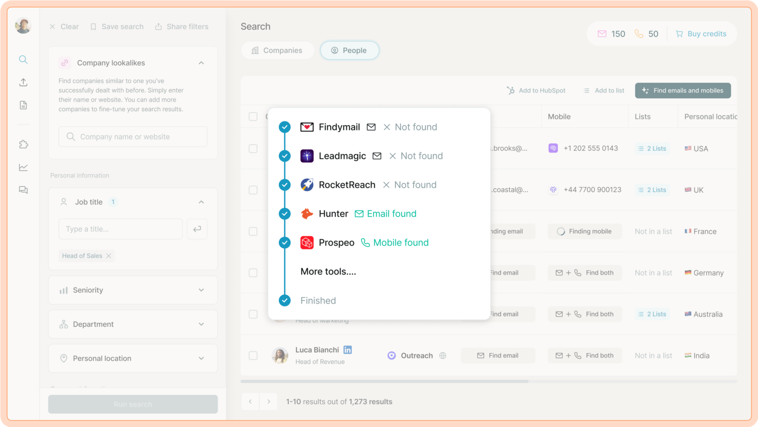
Task: Collapse the Company lookalikes panel
Action: click(x=201, y=63)
